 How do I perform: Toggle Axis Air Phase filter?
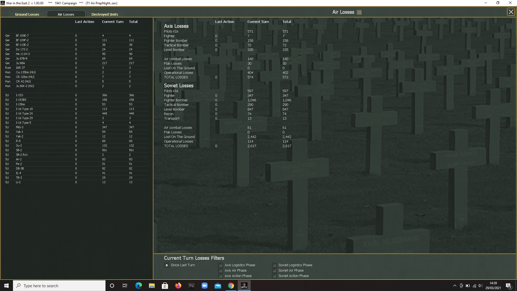click(x=221, y=271)
